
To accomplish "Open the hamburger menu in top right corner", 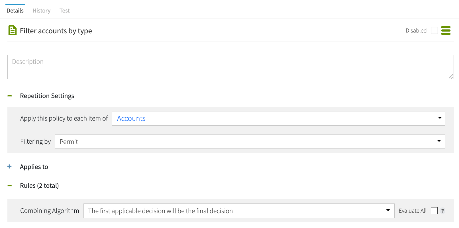I will pos(446,30).
